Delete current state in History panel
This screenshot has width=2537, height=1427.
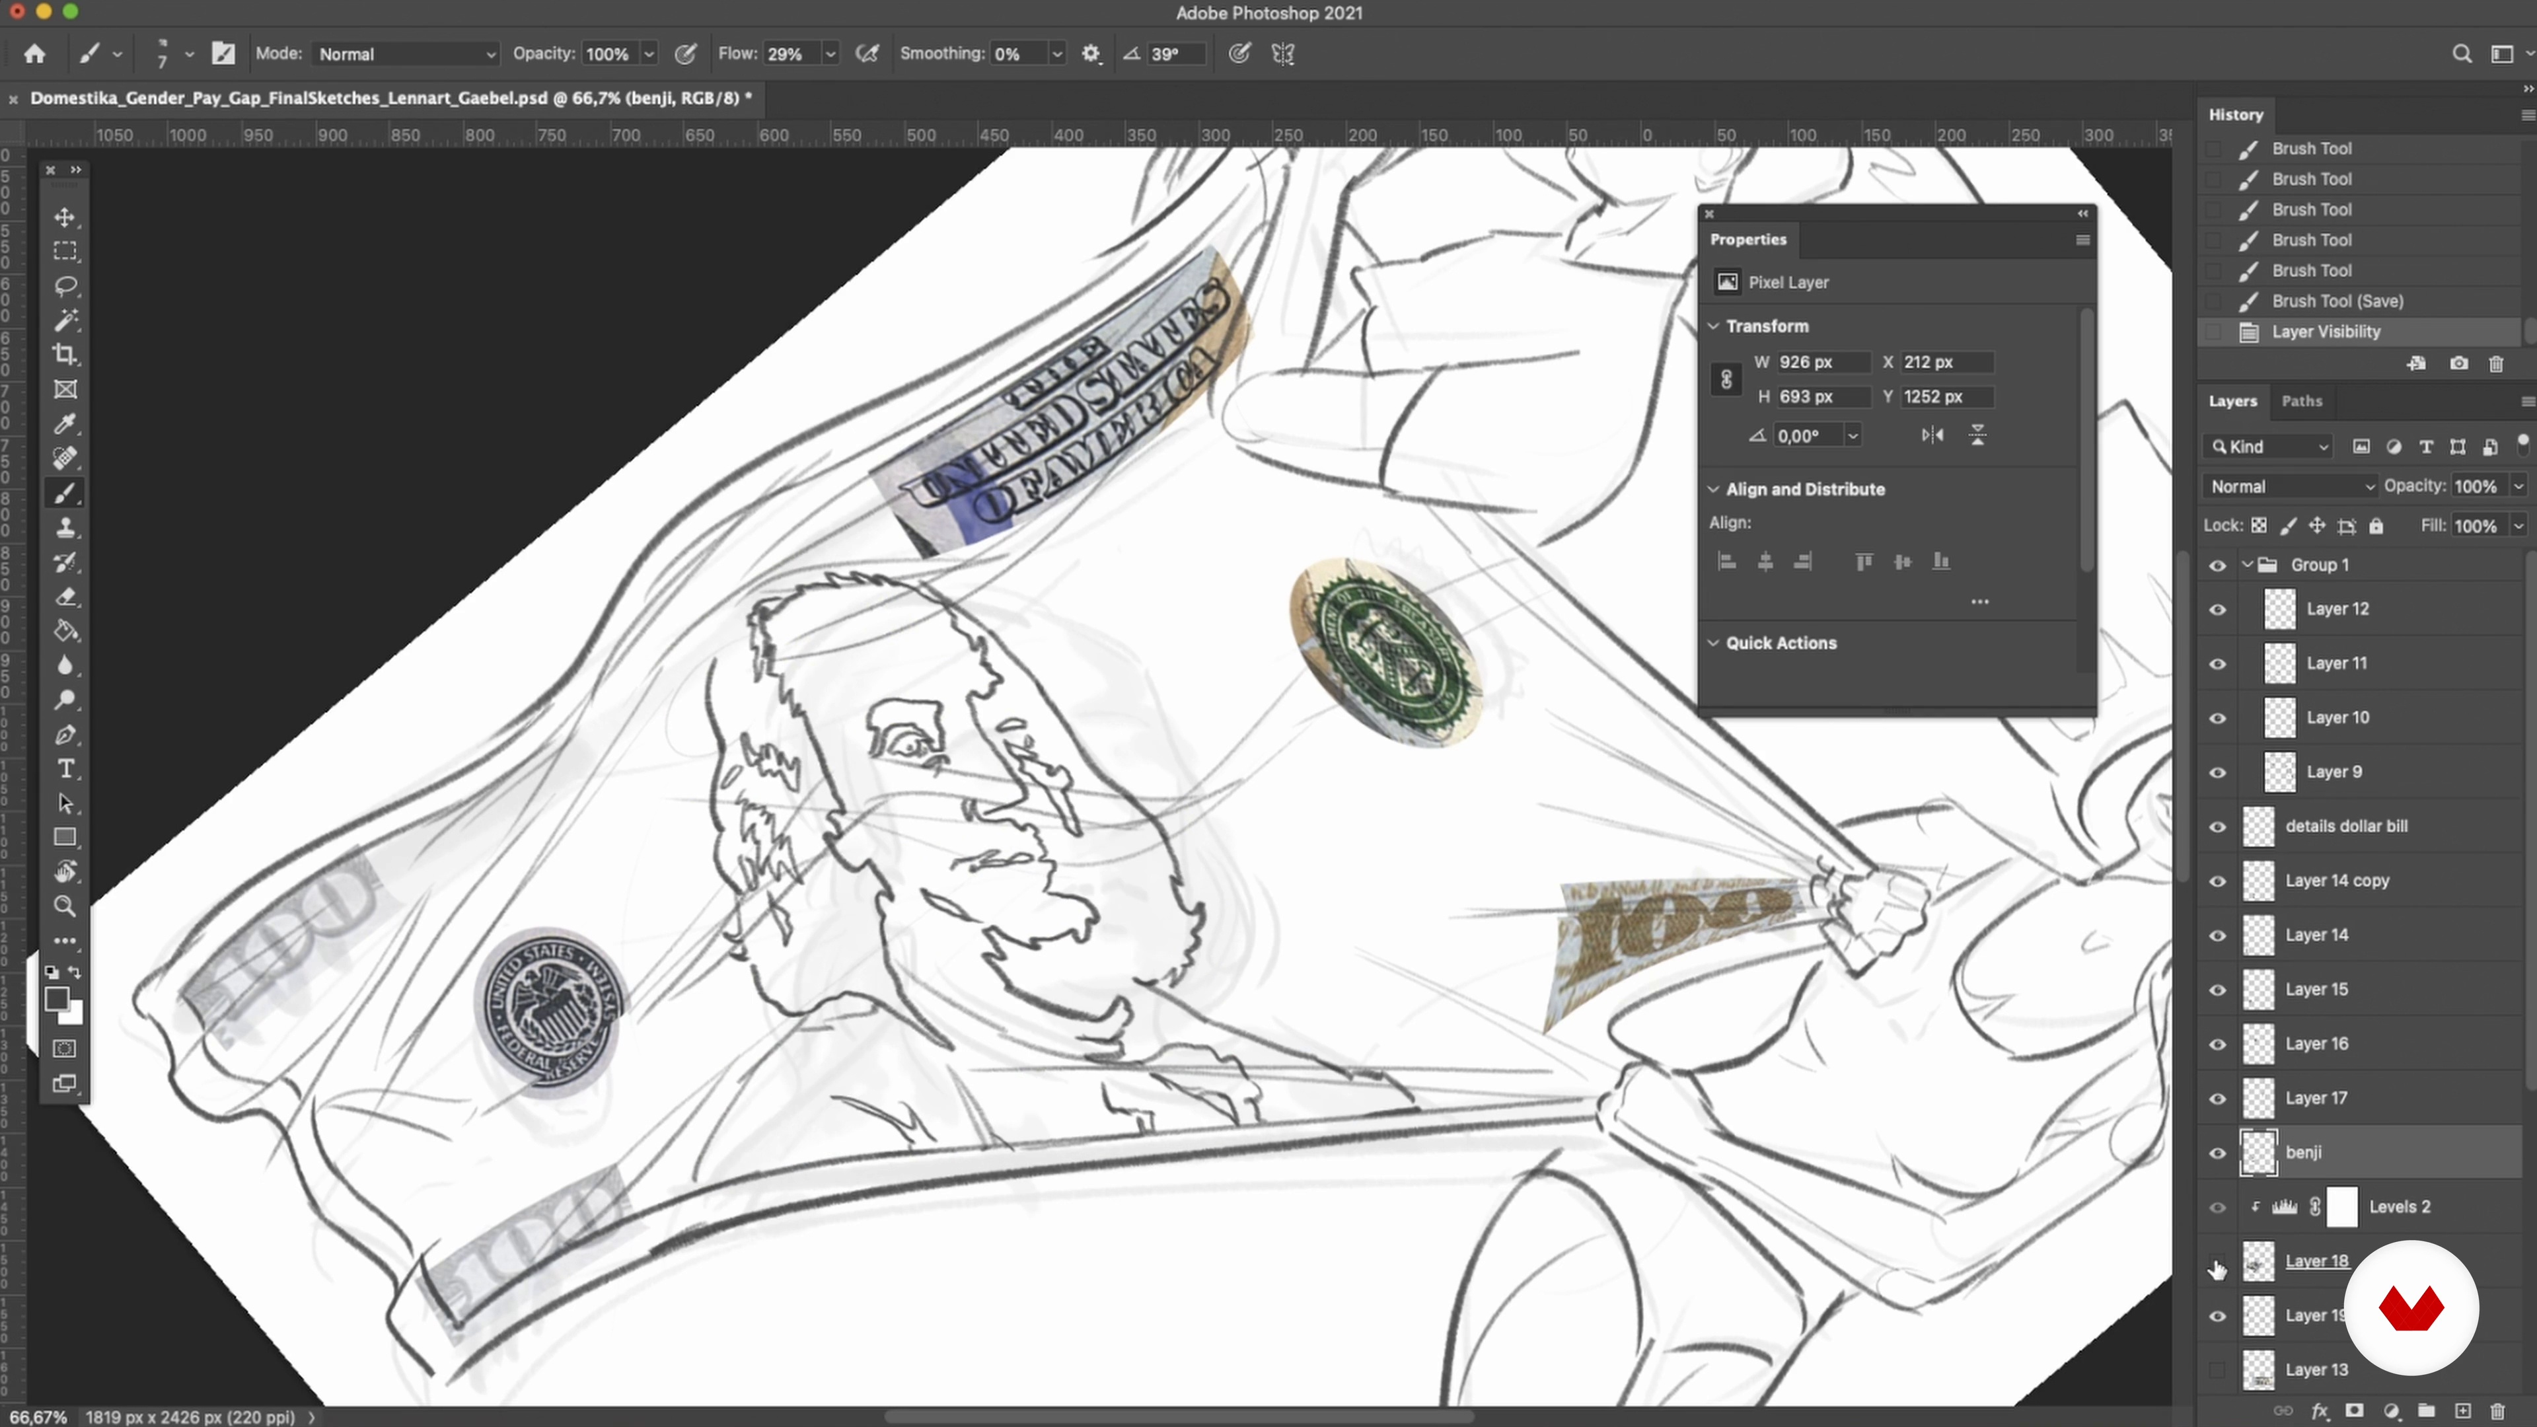tap(2495, 363)
